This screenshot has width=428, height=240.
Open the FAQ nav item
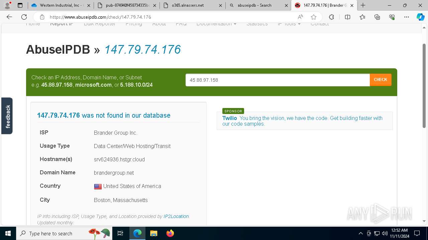[181, 24]
